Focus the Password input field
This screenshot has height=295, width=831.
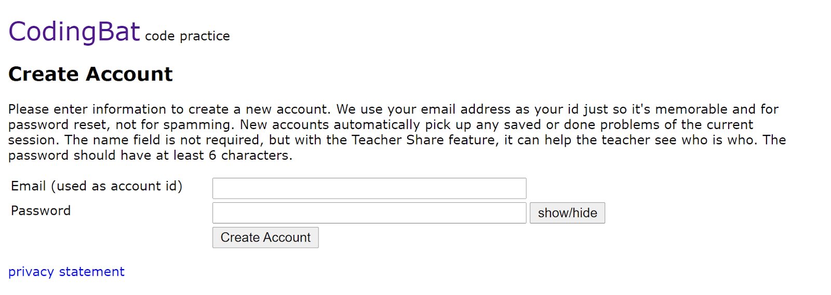point(369,213)
